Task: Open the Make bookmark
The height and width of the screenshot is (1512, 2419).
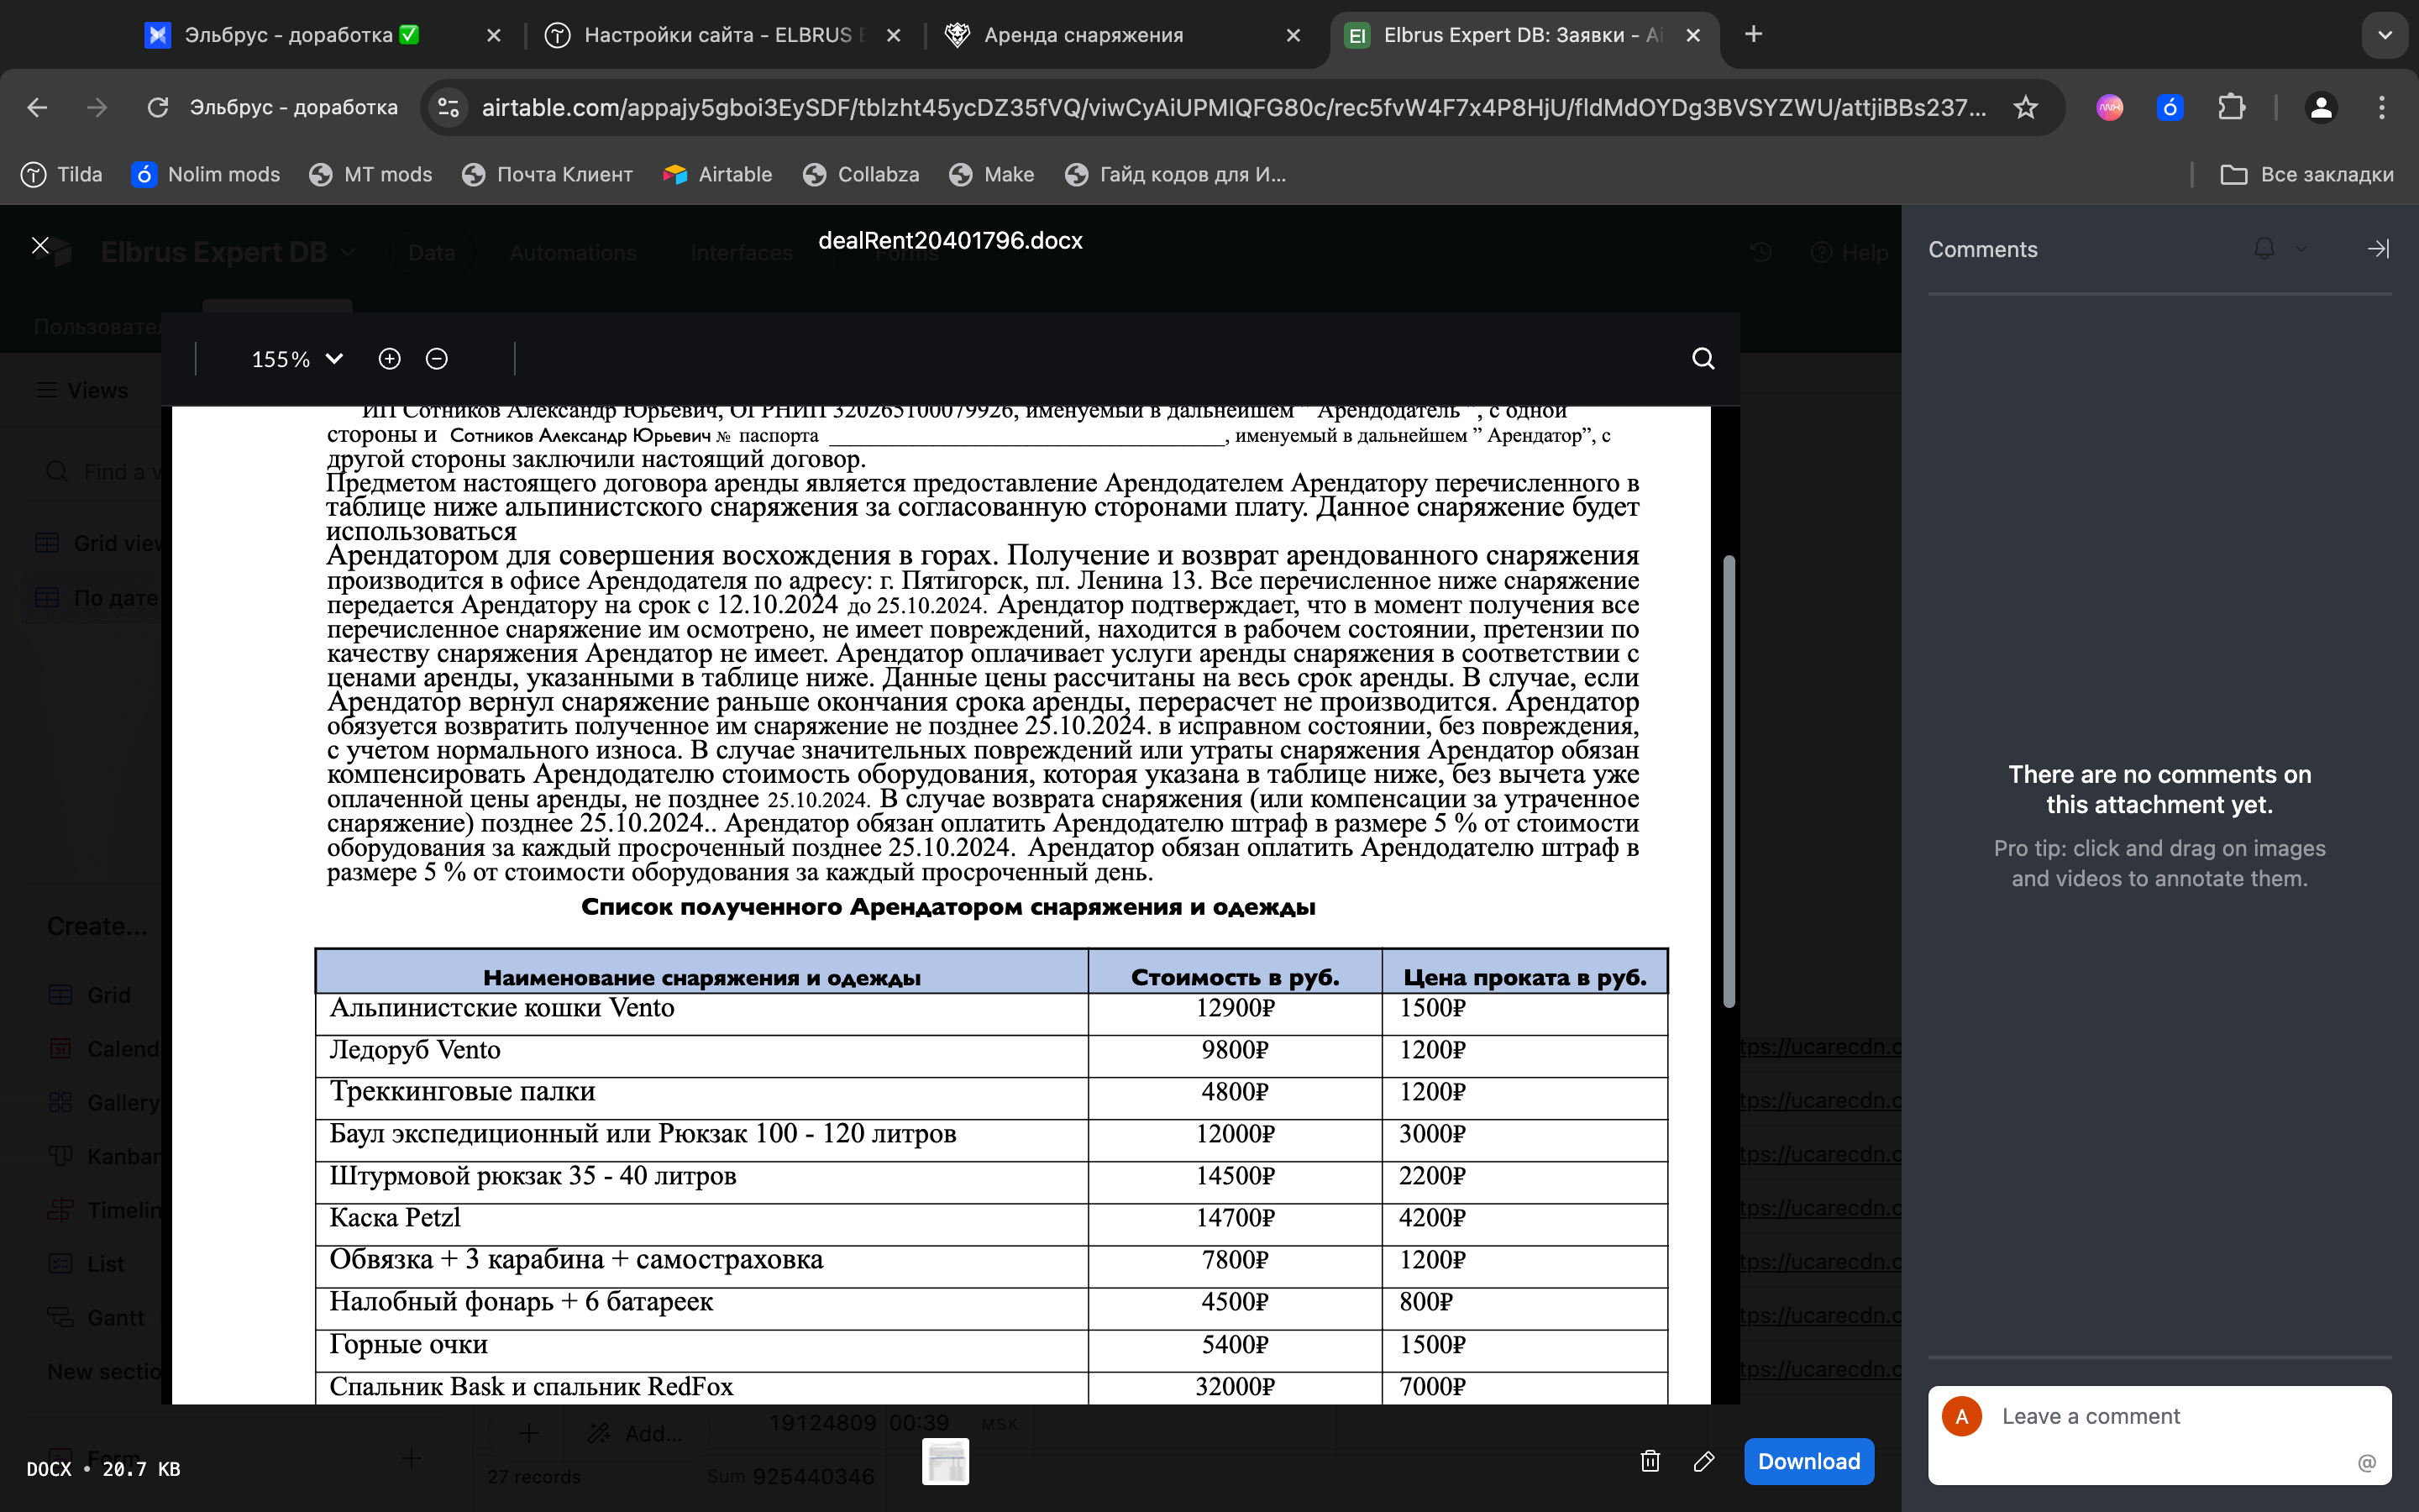Action: 992,174
